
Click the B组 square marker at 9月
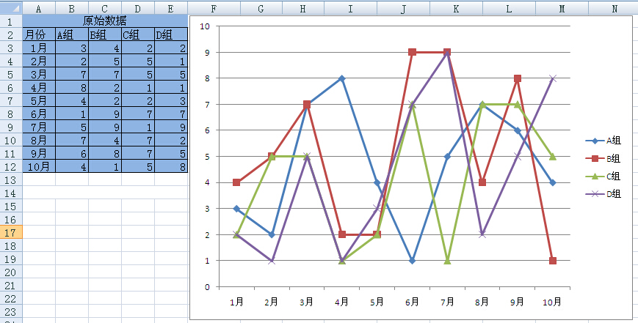coord(518,78)
